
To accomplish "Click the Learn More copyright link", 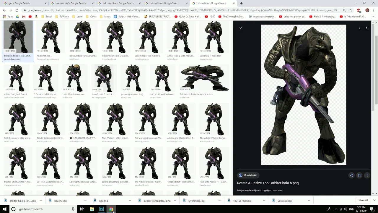I will click(277, 190).
